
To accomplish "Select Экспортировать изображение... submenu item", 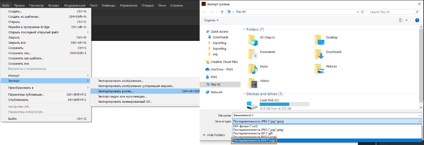I will click(145, 81).
